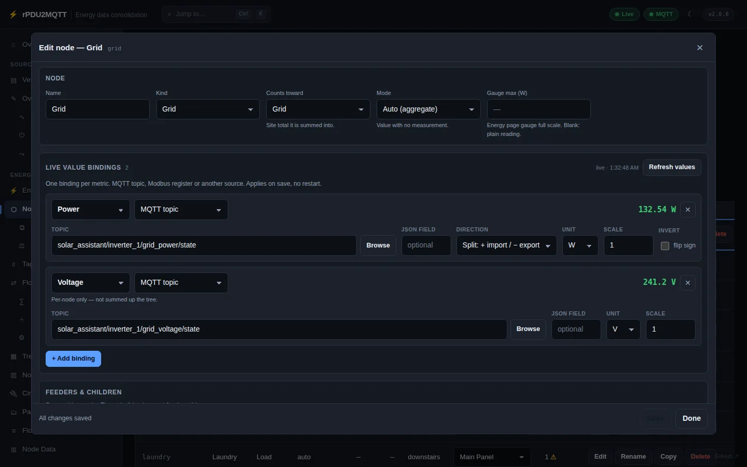The image size is (747, 467).
Task: Click the Voltage binding JSON field input
Action: [576, 329]
